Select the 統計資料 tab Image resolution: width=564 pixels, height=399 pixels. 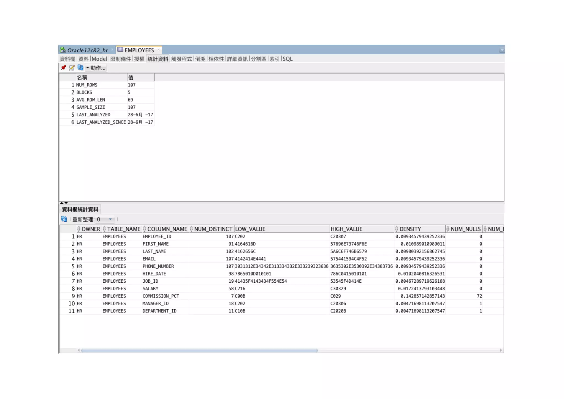point(158,59)
